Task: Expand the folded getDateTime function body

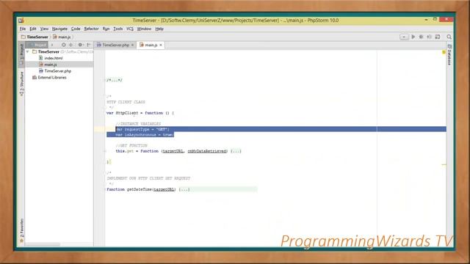Action: [184, 189]
